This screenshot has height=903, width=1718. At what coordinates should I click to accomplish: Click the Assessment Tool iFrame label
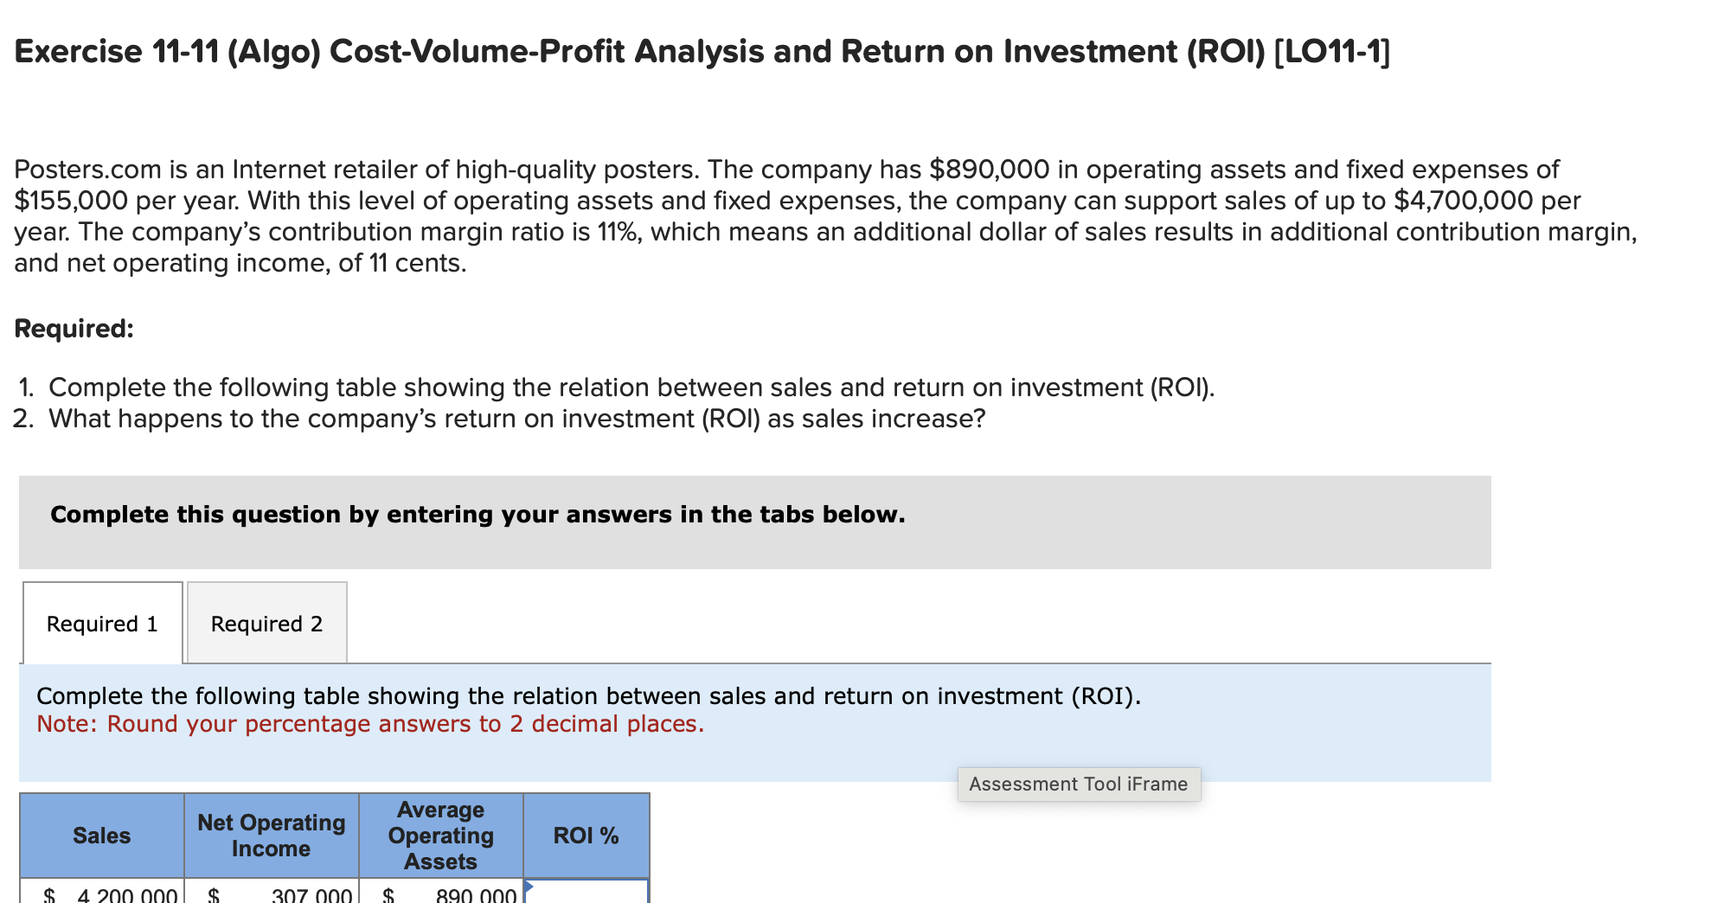(1079, 784)
